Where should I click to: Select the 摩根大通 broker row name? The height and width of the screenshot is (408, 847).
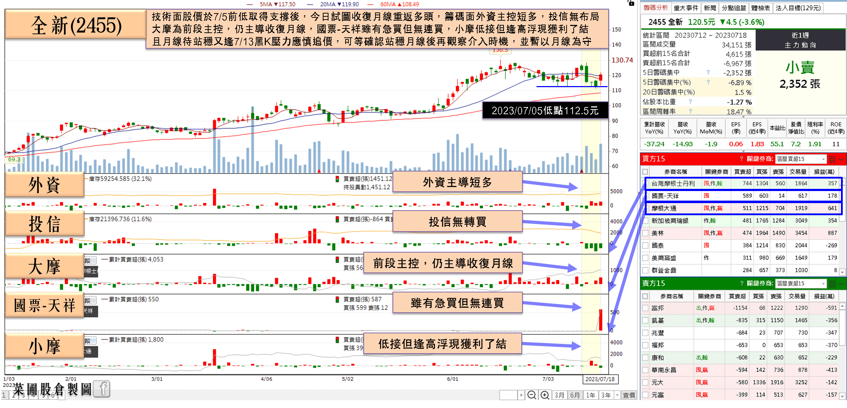[664, 208]
